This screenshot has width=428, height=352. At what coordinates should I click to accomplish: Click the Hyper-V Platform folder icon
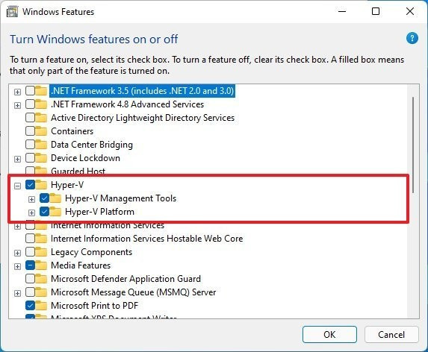click(55, 211)
